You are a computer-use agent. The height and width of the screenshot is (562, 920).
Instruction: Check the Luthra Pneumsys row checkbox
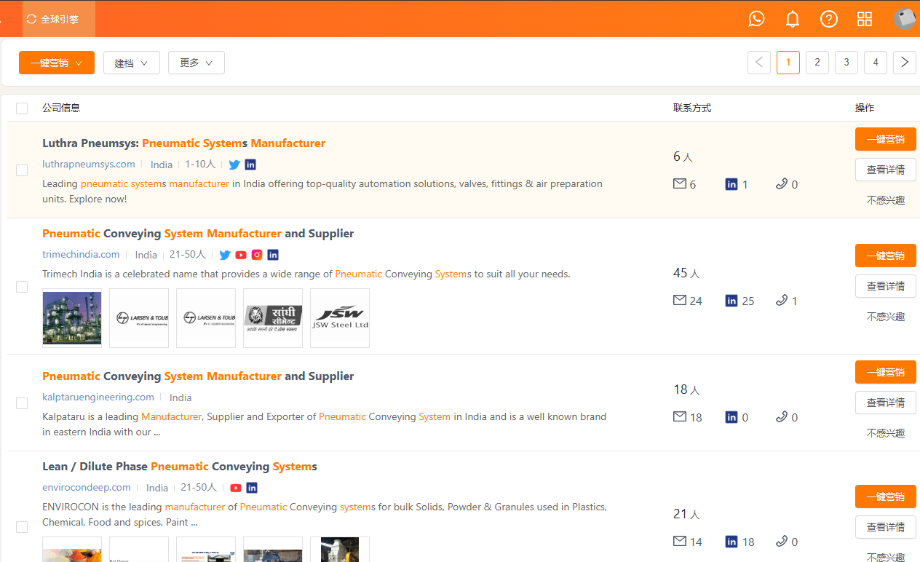point(22,170)
